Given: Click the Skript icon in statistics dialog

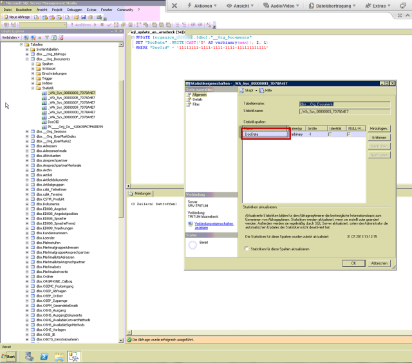Looking at the screenshot, I should tap(241, 90).
